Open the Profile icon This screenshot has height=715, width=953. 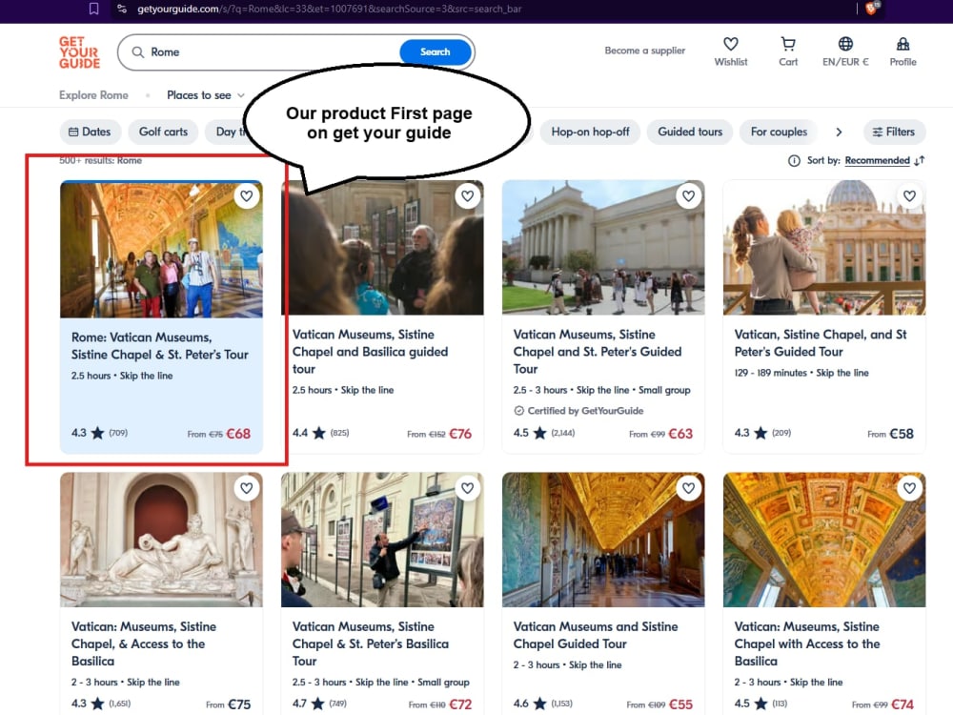[x=902, y=44]
